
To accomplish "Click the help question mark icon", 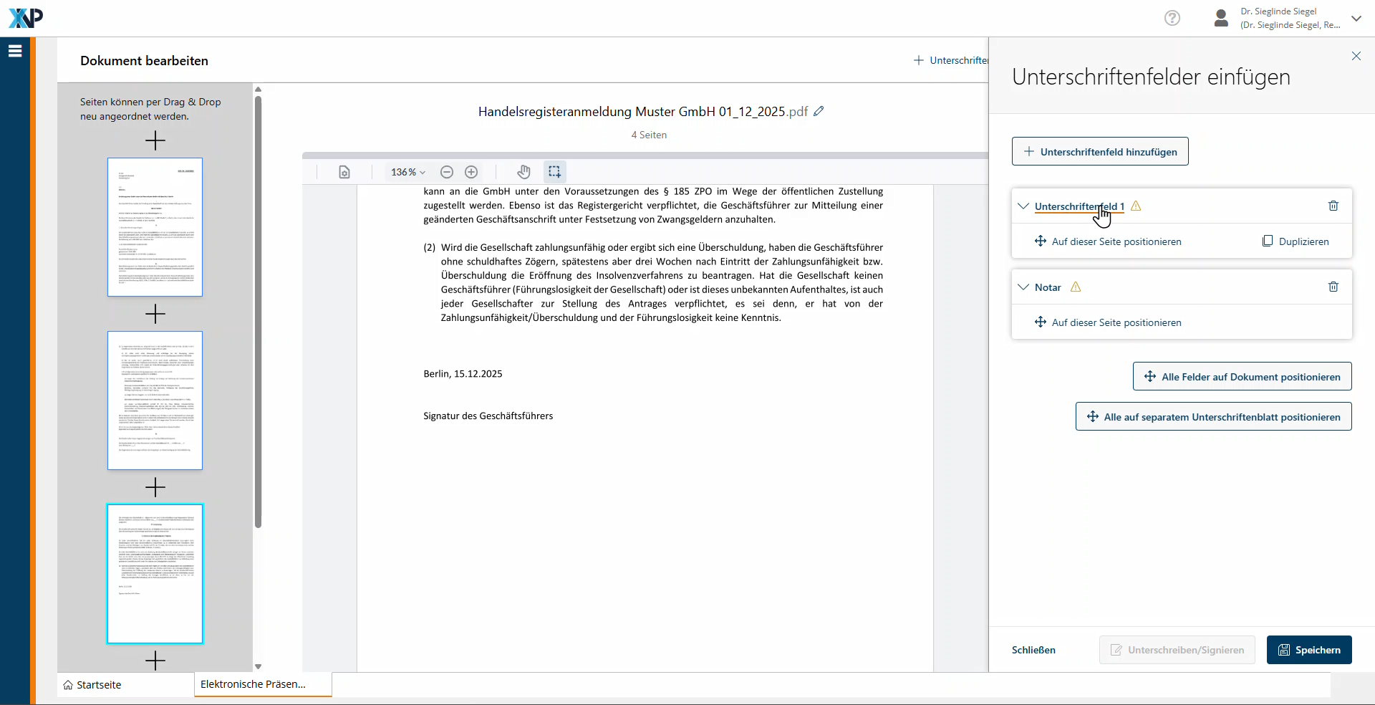I will [x=1172, y=18].
